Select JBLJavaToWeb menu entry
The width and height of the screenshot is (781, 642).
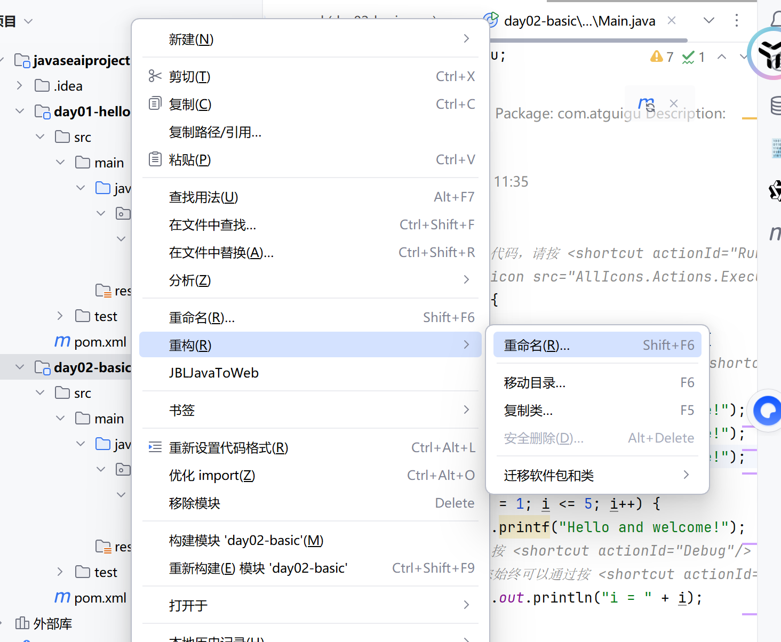point(310,373)
